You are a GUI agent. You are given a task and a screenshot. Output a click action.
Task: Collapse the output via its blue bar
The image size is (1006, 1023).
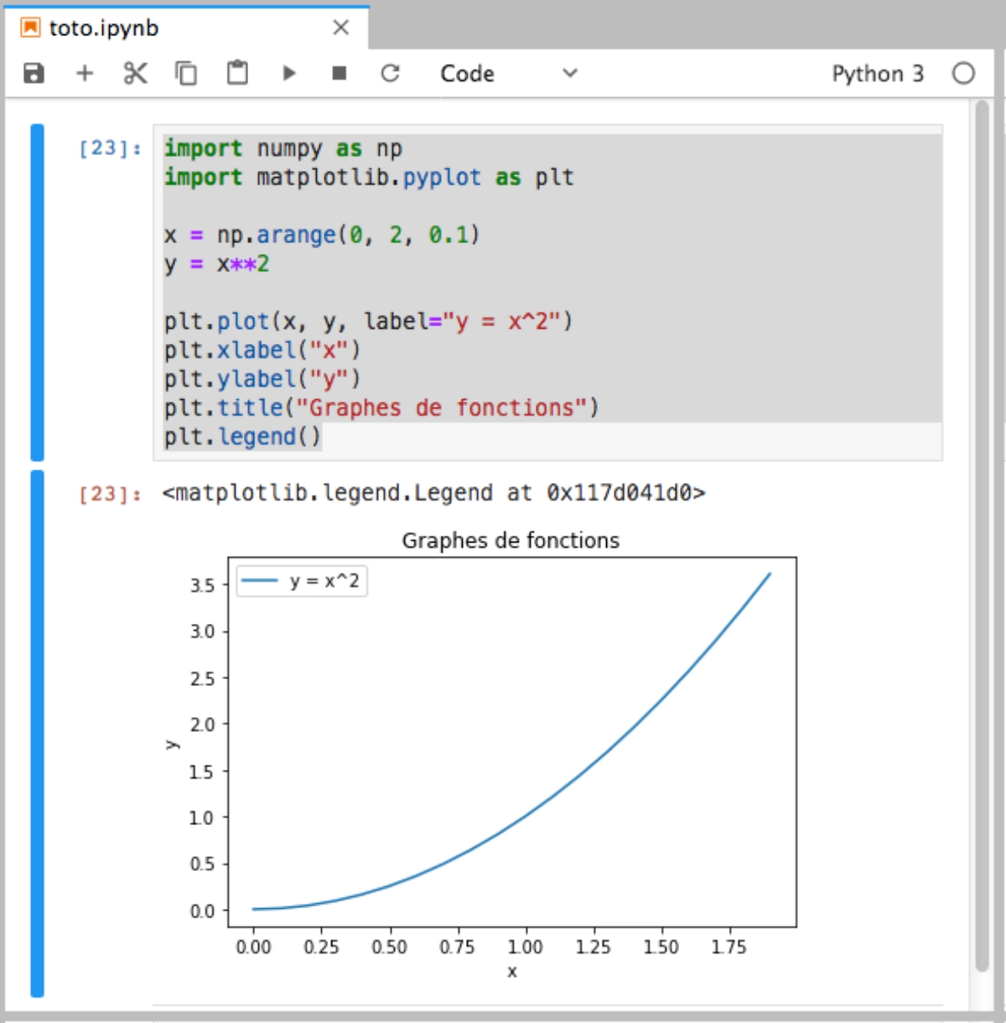pos(37,734)
